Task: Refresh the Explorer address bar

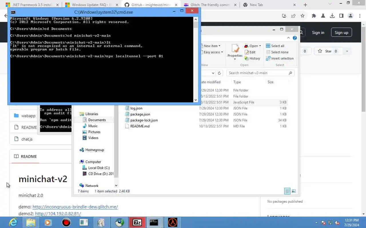Action: tap(219, 73)
